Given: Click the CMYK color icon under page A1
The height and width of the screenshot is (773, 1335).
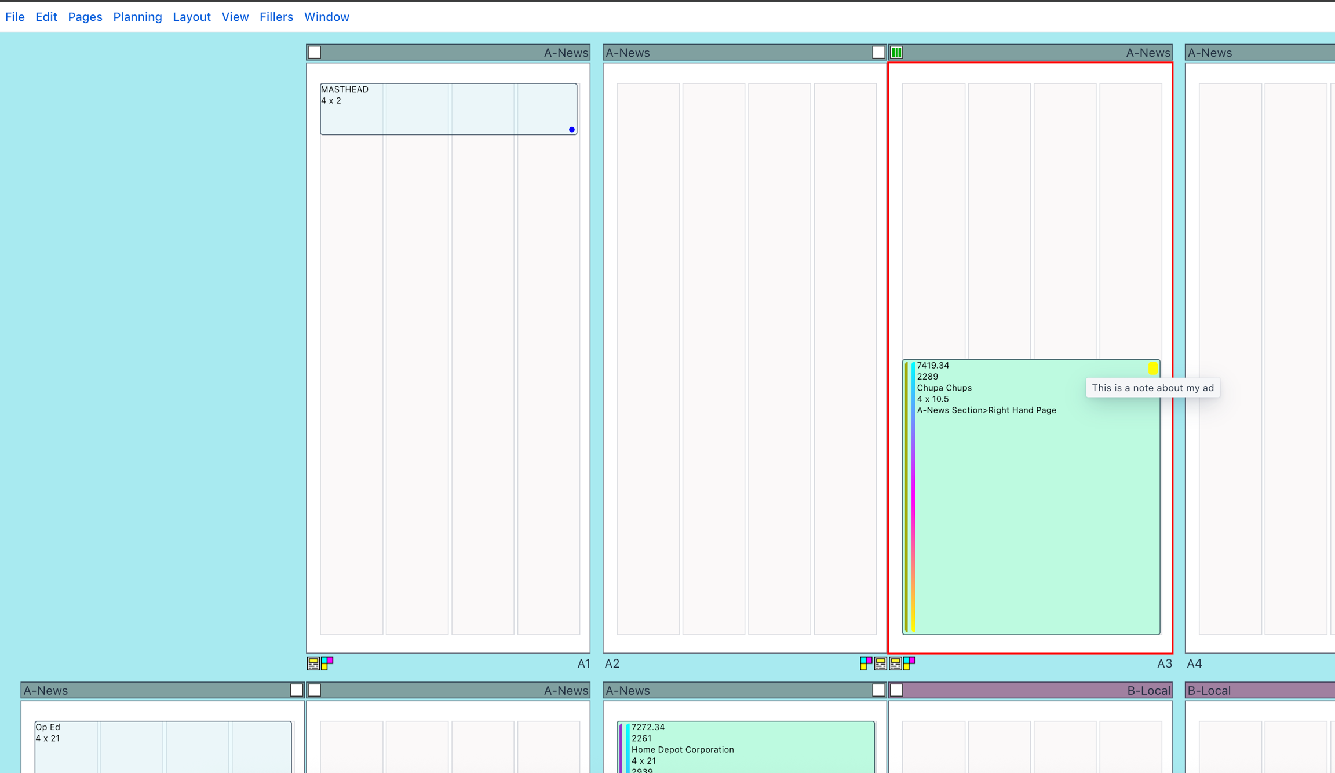Looking at the screenshot, I should tap(327, 663).
